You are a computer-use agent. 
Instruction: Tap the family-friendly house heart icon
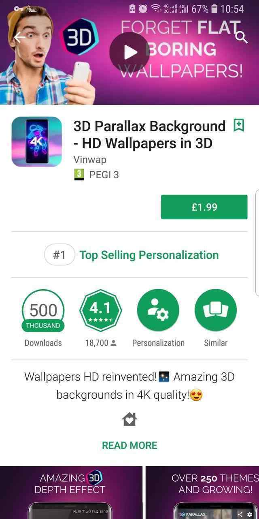[129, 419]
